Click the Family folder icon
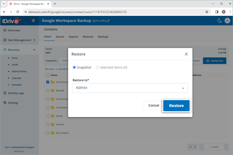Image resolution: width=233 pixels, height=155 pixels. tap(53, 116)
